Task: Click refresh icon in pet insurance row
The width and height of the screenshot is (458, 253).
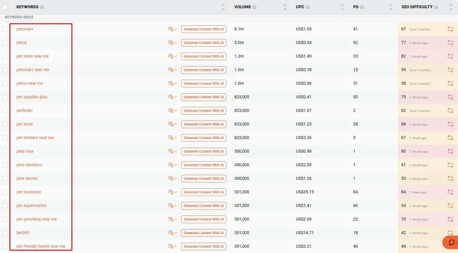Action: pyautogui.click(x=450, y=192)
